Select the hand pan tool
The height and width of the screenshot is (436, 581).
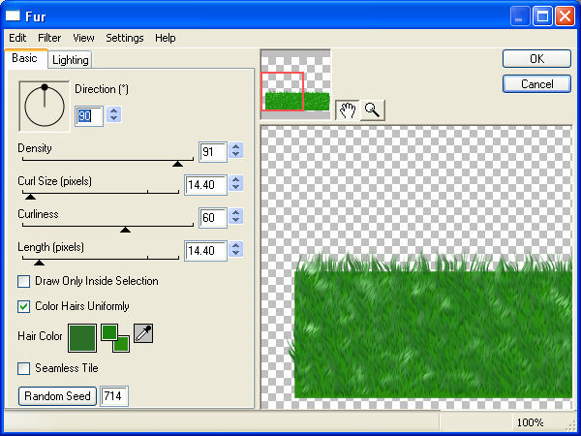click(x=348, y=109)
